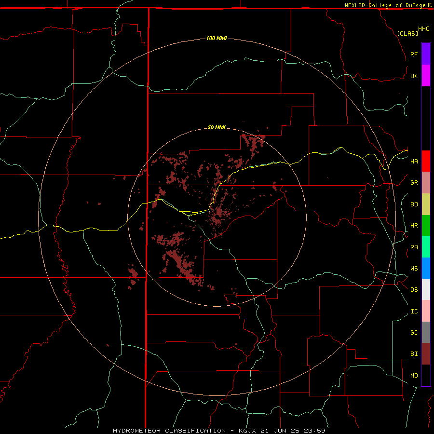Click the UK legend label
The image size is (434, 434).
point(414,76)
